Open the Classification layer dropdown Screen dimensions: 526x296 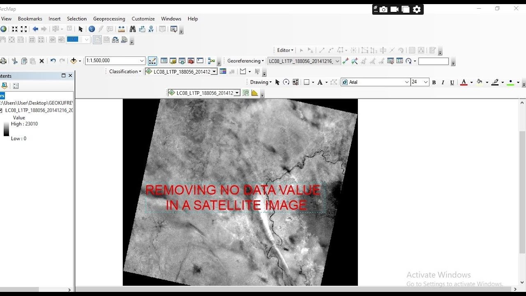(x=214, y=72)
